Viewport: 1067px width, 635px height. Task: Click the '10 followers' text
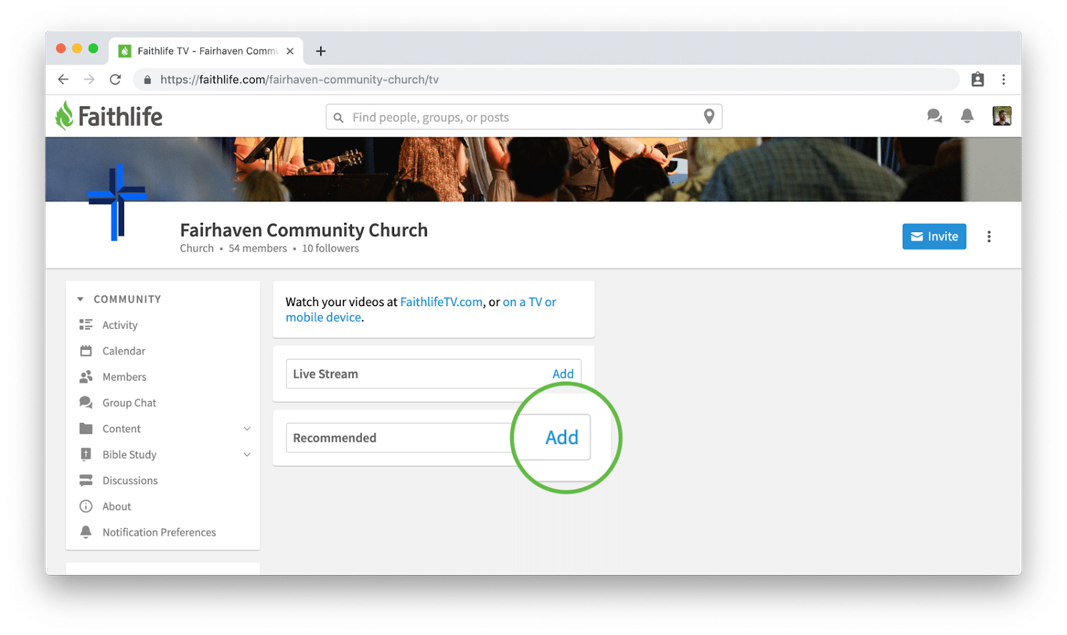[330, 248]
